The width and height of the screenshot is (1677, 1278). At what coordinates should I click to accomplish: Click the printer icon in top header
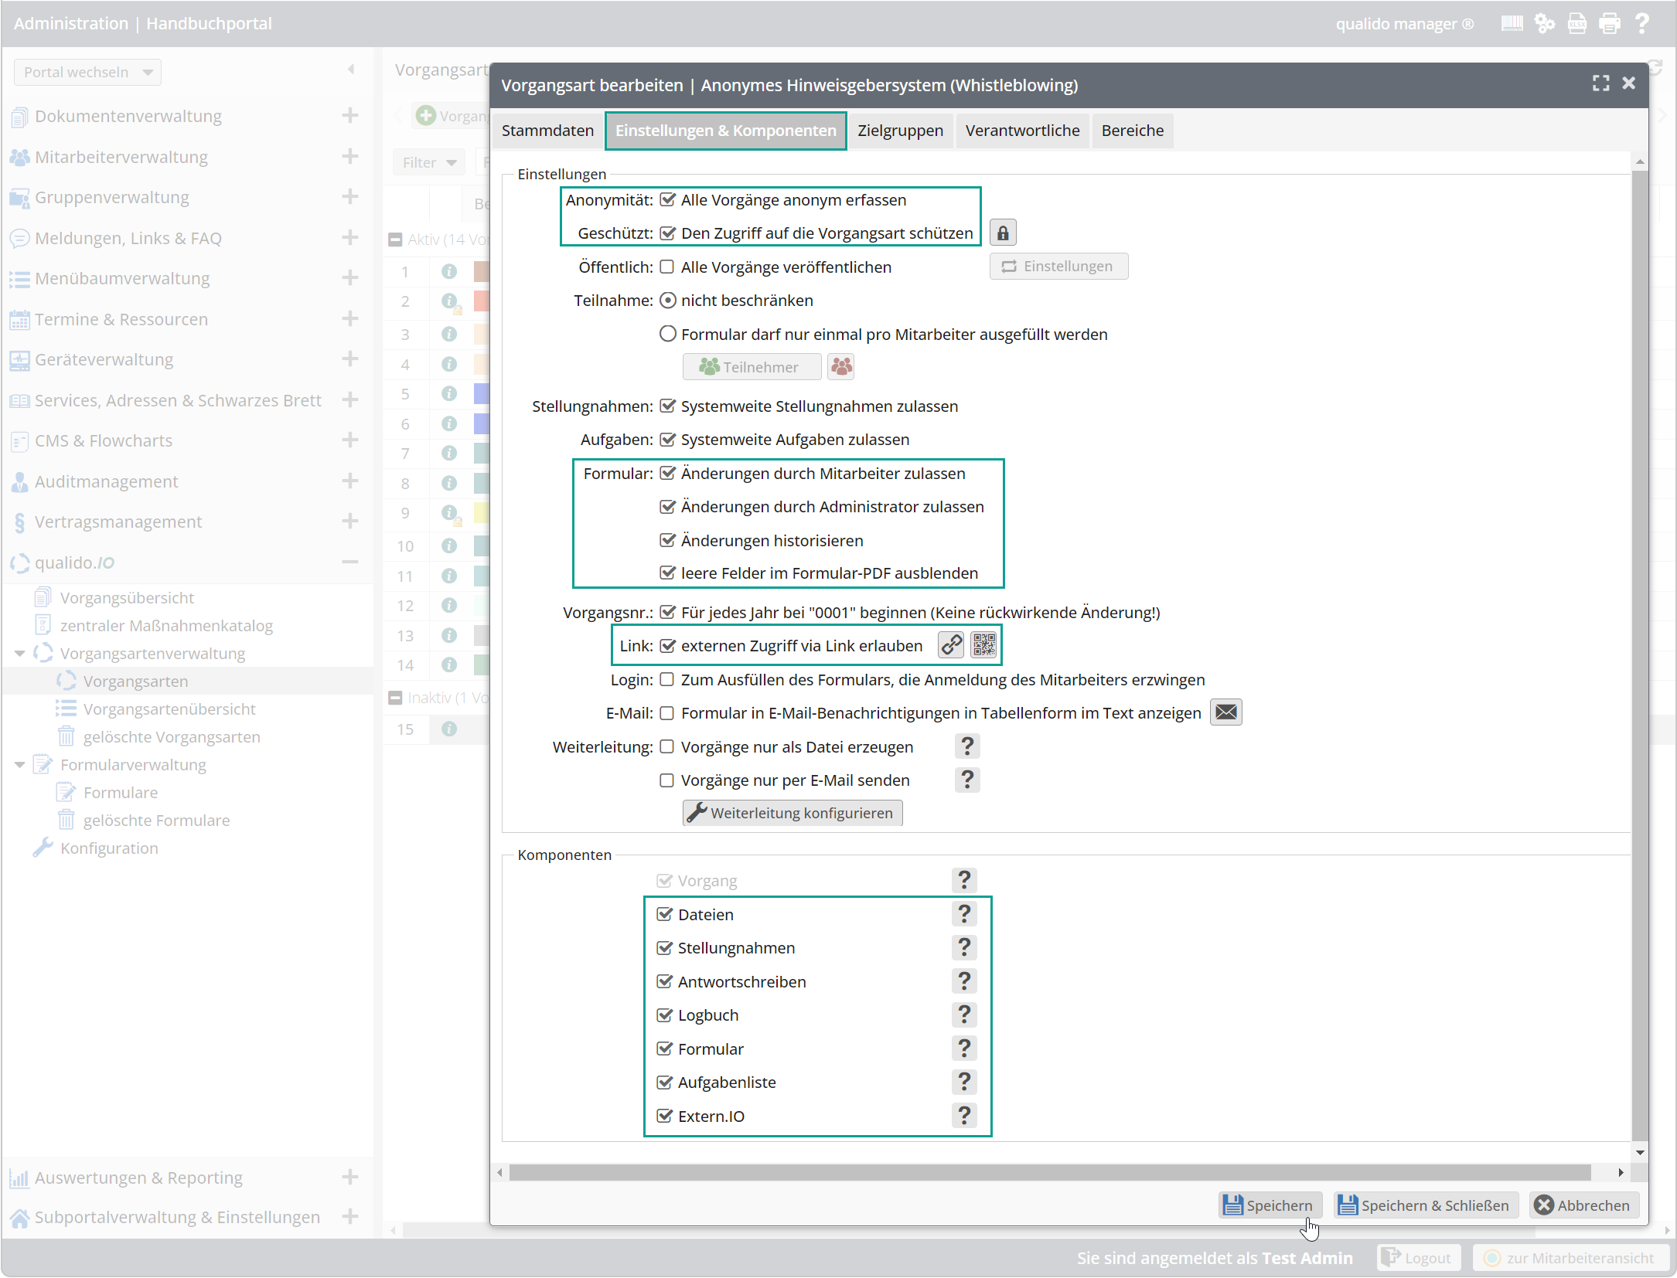(1609, 23)
